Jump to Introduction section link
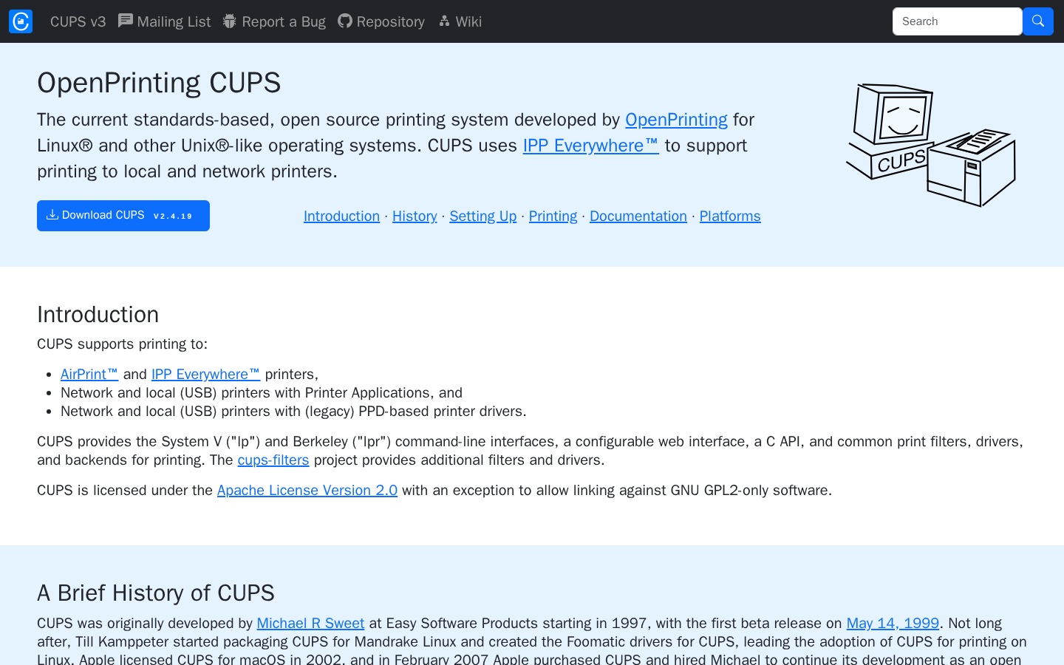Screen dimensions: 1064x665 (341, 216)
